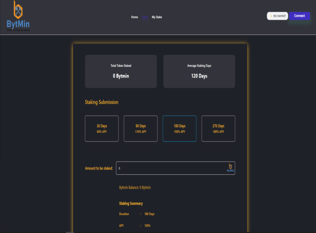316x233 pixels.
Task: Go to the Home page
Action: tap(134, 17)
